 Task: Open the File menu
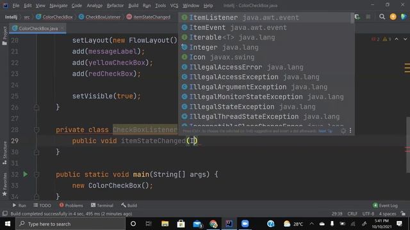[x=15, y=6]
